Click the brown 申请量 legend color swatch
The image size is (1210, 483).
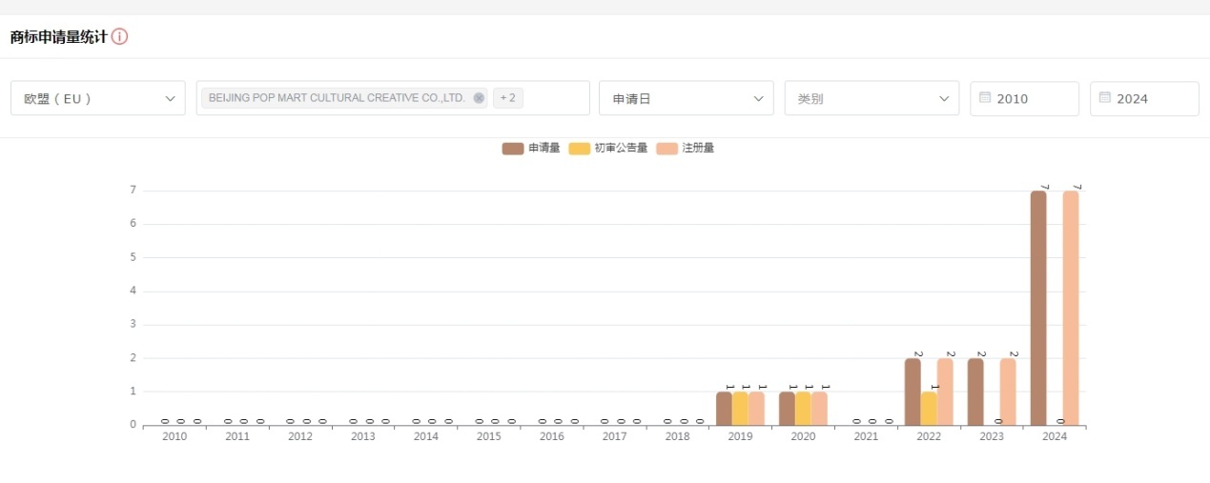coord(513,148)
